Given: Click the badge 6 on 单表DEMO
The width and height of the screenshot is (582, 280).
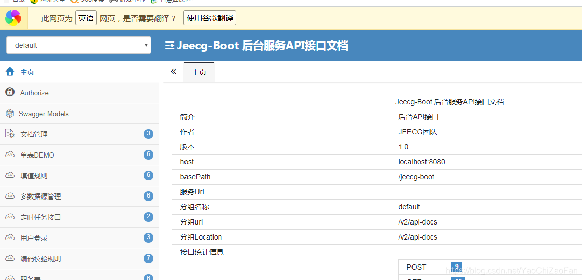Looking at the screenshot, I should (x=148, y=155).
